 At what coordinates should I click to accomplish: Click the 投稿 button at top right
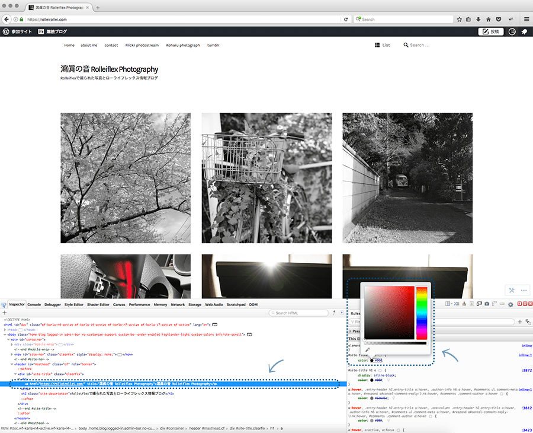[x=490, y=31]
